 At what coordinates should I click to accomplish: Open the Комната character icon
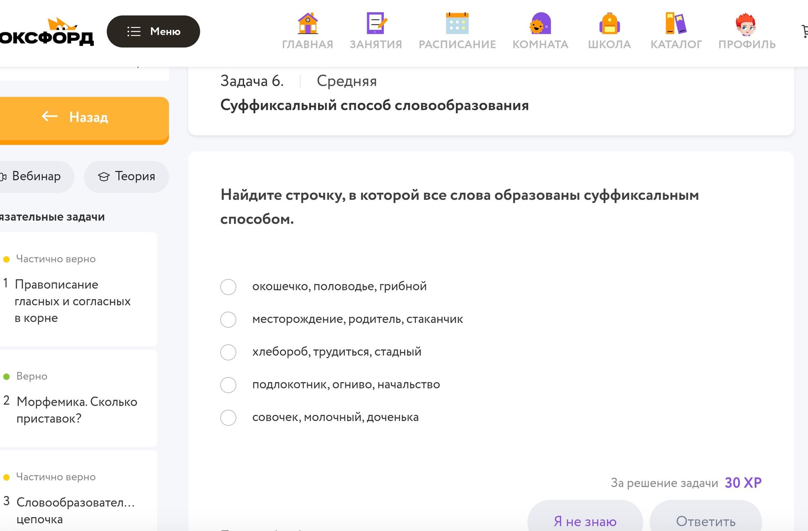[540, 24]
